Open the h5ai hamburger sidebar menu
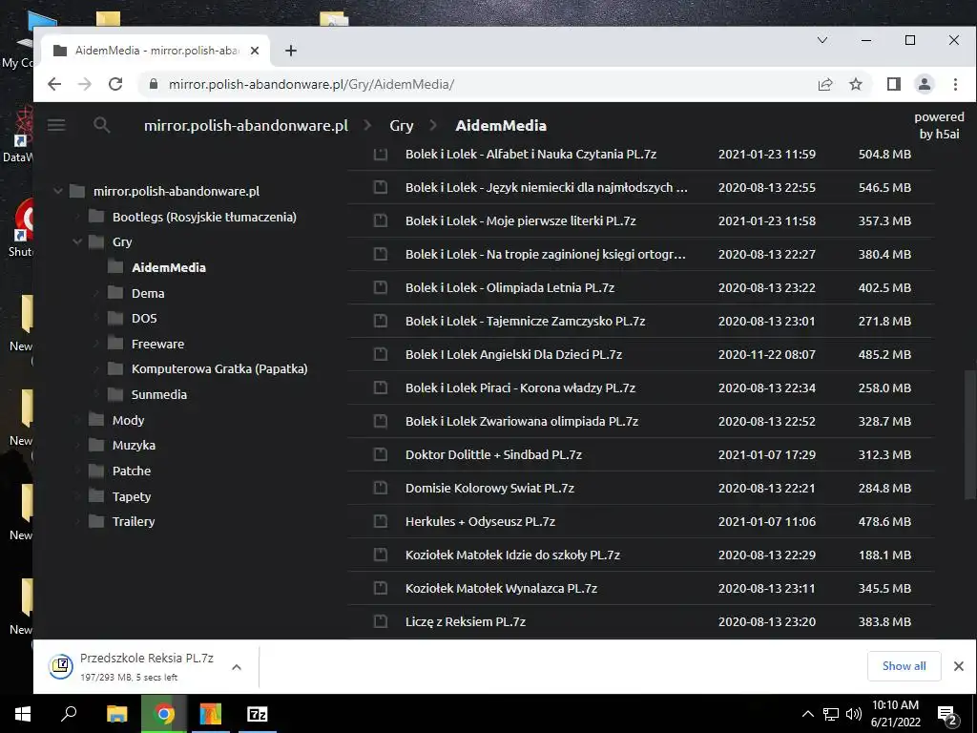The height and width of the screenshot is (733, 977). click(x=56, y=125)
